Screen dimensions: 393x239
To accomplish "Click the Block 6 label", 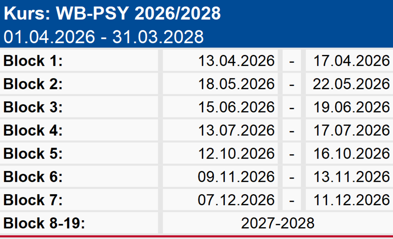I will [33, 177].
